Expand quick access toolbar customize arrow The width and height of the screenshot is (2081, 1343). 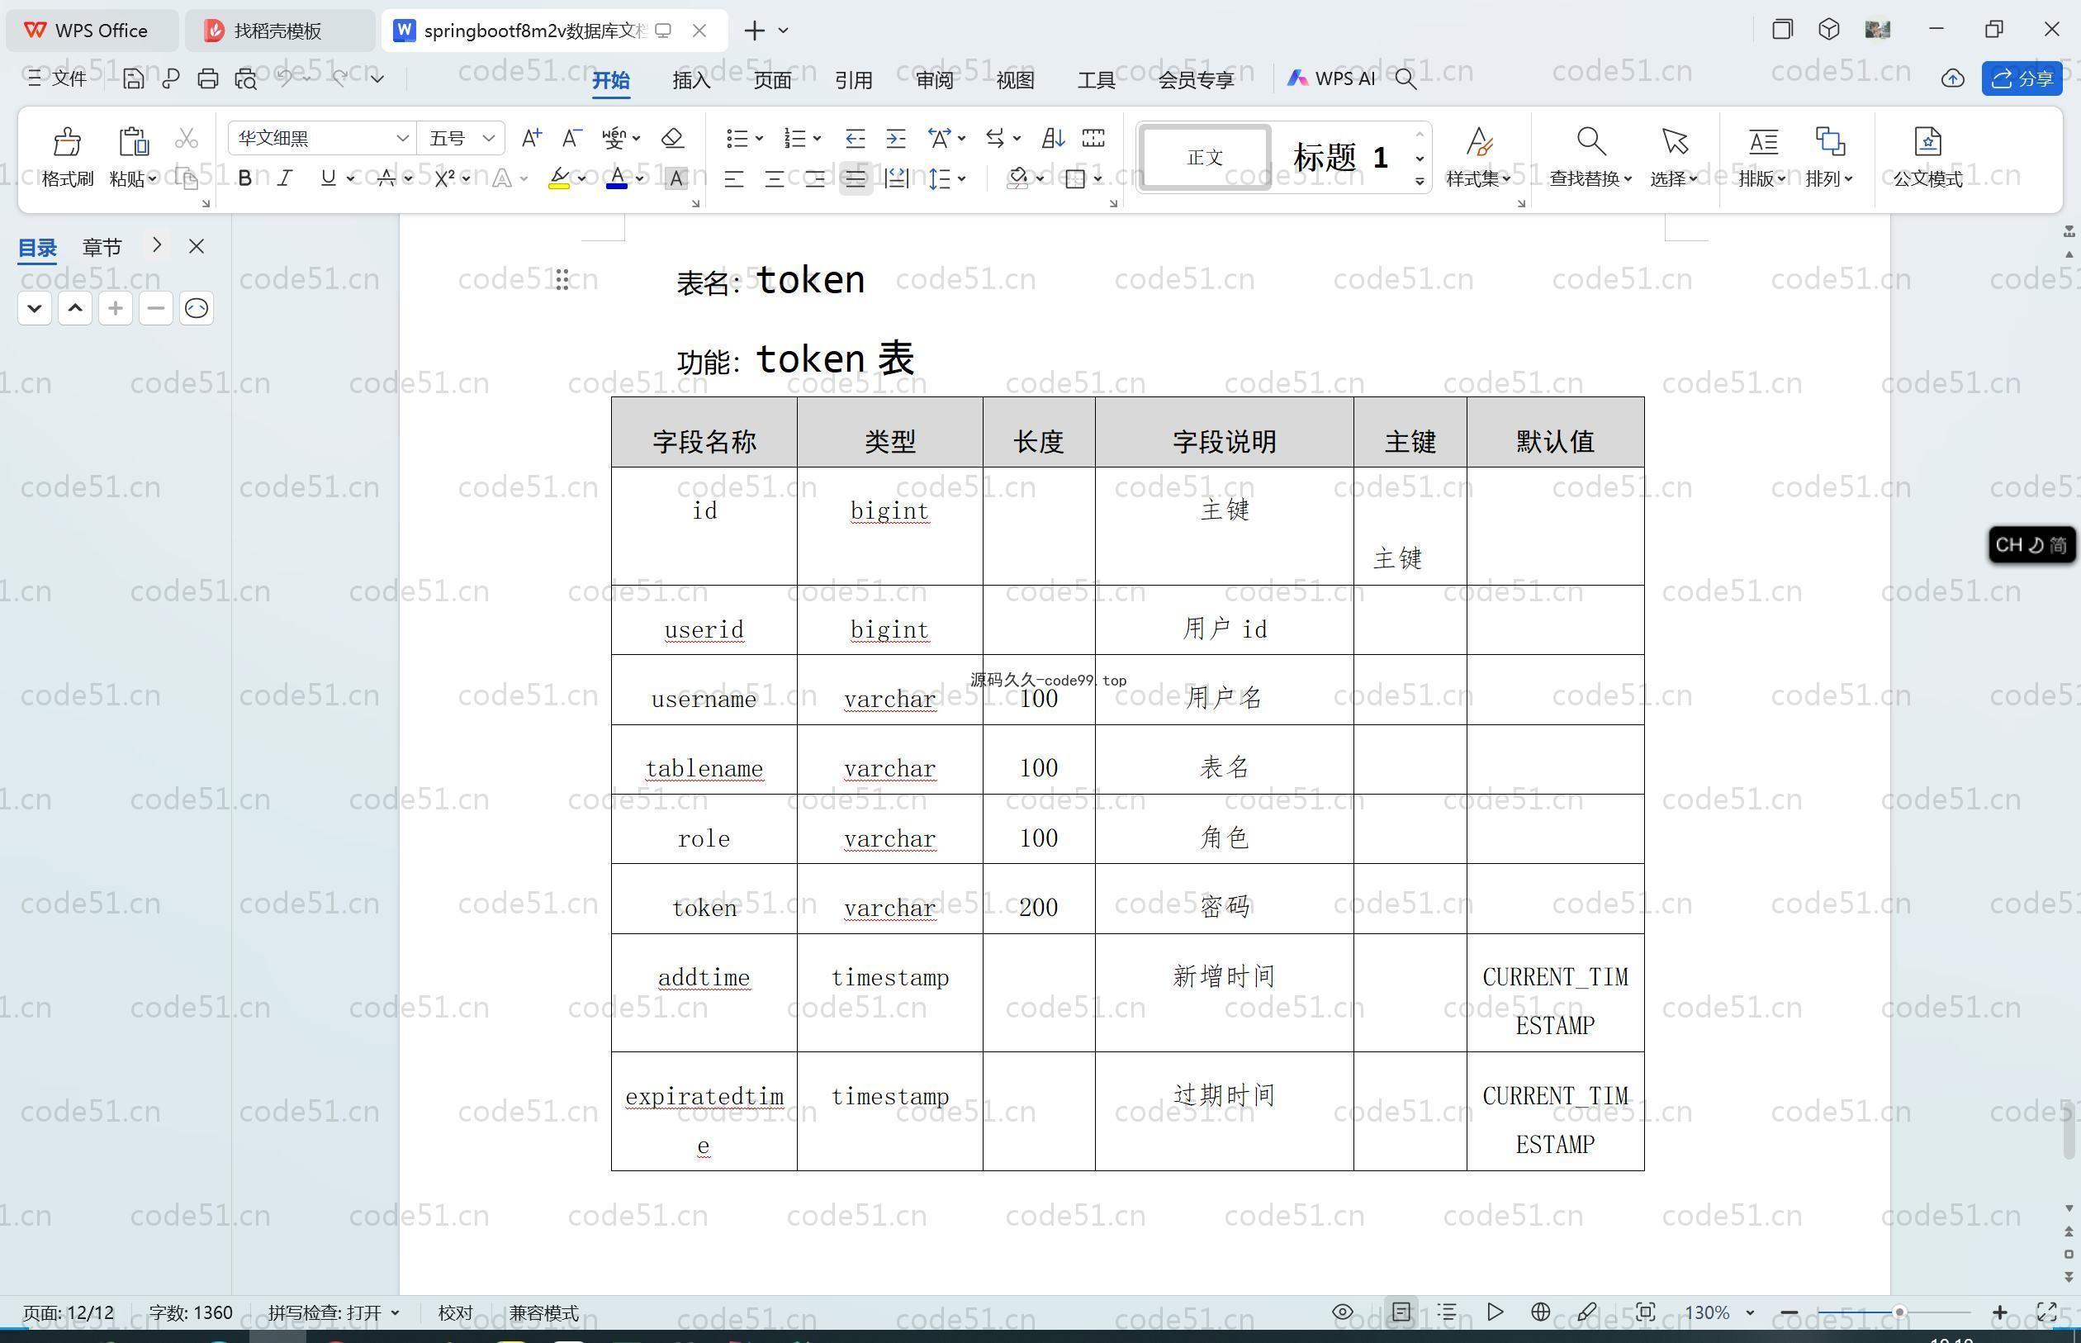[x=377, y=78]
